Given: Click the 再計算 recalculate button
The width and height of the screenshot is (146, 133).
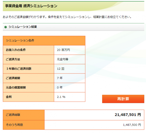Looking at the screenshot, I should tap(123, 99).
